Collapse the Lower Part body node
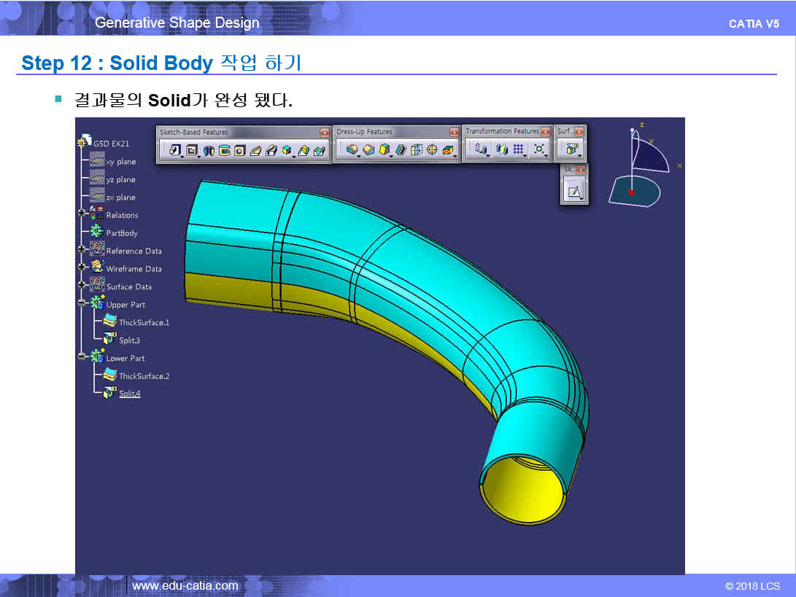The width and height of the screenshot is (796, 597). click(82, 358)
